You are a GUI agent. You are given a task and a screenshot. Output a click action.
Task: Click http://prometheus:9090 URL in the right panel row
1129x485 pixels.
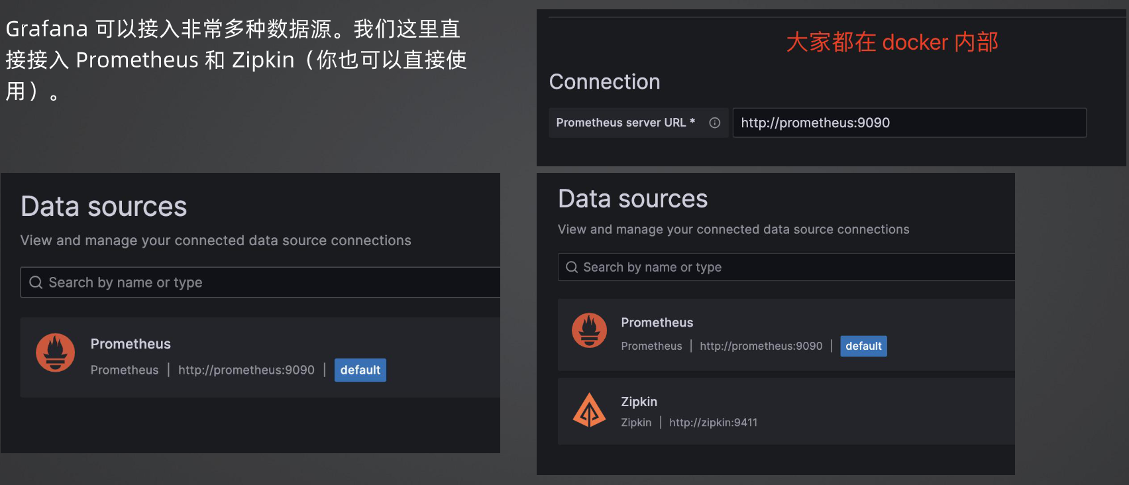pos(761,346)
